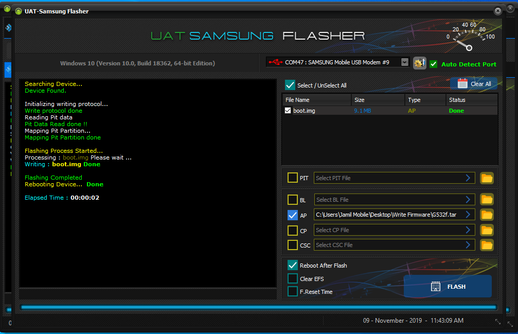Browse for CP file folder icon

pyautogui.click(x=487, y=230)
